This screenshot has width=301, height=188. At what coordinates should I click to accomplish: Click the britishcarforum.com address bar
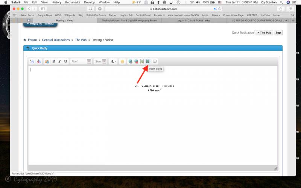163,9
